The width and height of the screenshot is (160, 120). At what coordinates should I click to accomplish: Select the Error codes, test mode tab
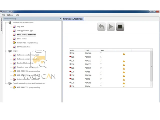click(73, 19)
